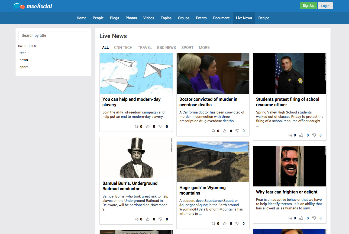Comment icon on modern-day slavery card
Viewport: 349px width, 234px height.
tap(137, 126)
